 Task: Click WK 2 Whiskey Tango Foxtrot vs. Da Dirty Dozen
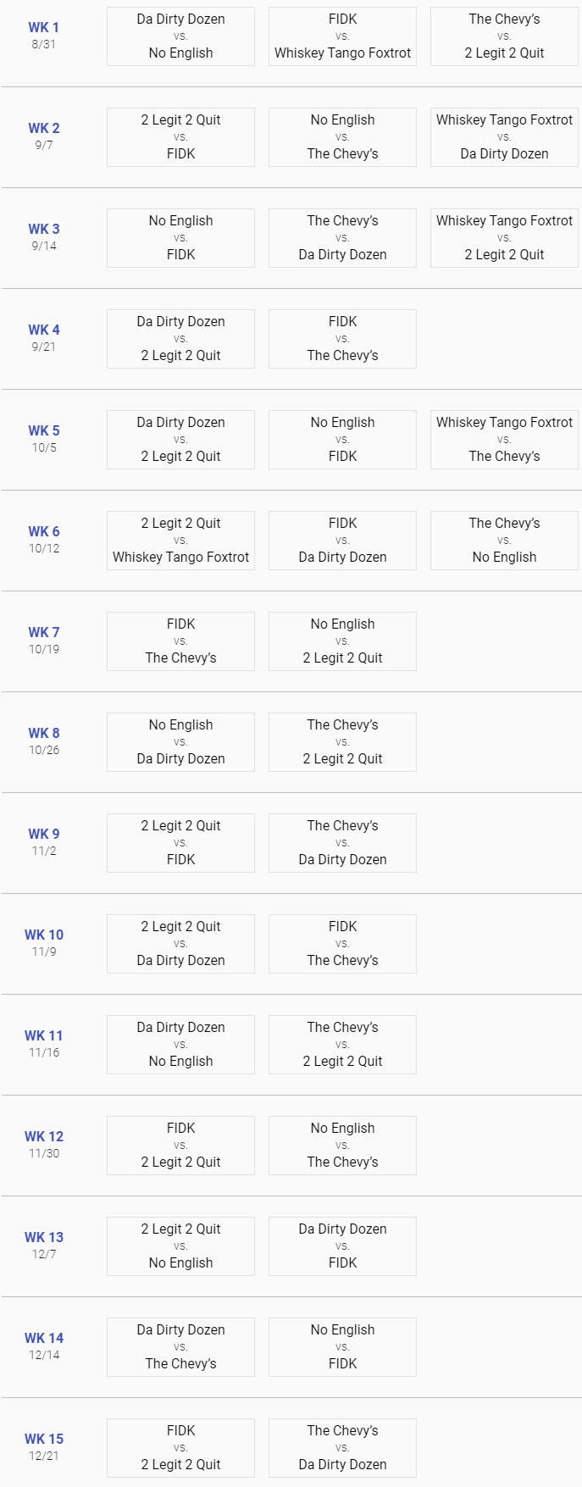[x=504, y=137]
